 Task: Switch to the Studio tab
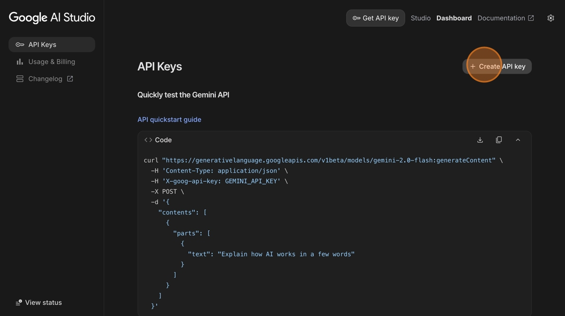420,18
